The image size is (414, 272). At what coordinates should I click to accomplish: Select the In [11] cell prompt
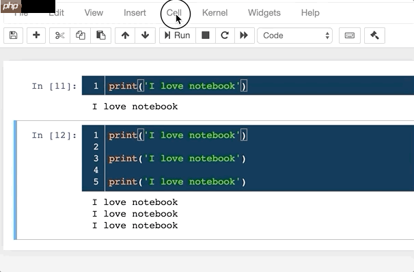tap(54, 86)
